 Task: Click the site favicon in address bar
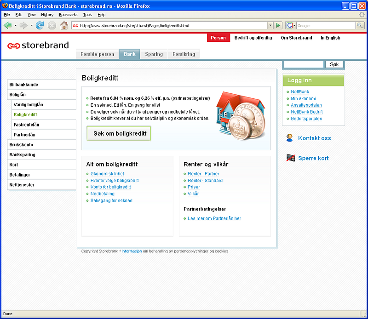pos(75,26)
